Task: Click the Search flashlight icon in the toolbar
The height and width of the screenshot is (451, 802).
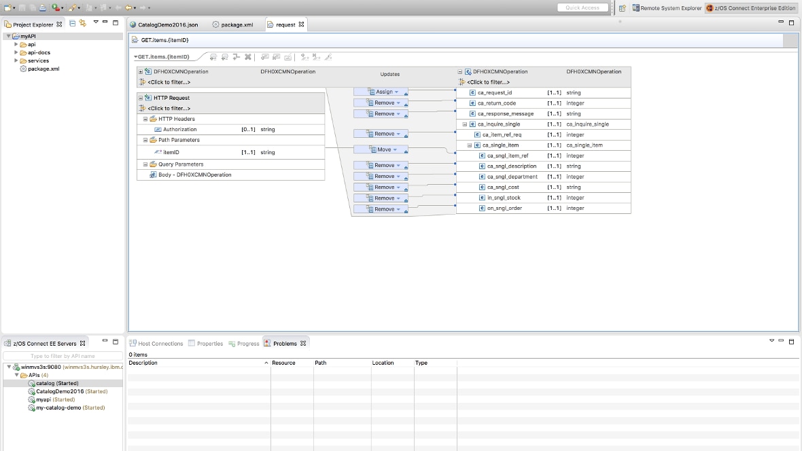Action: coord(72,7)
